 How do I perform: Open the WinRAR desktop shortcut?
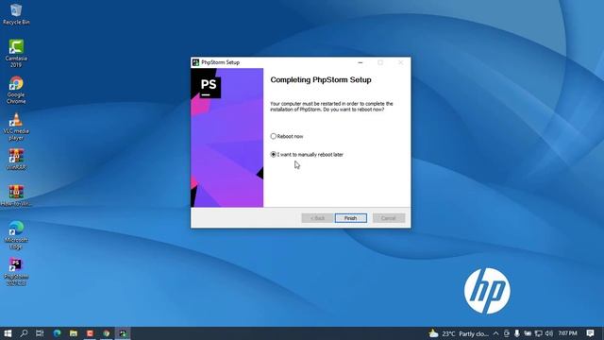16,160
